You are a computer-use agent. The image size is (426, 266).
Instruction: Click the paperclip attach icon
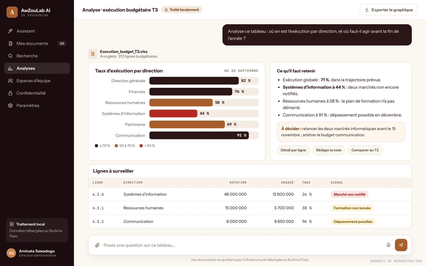(x=97, y=245)
